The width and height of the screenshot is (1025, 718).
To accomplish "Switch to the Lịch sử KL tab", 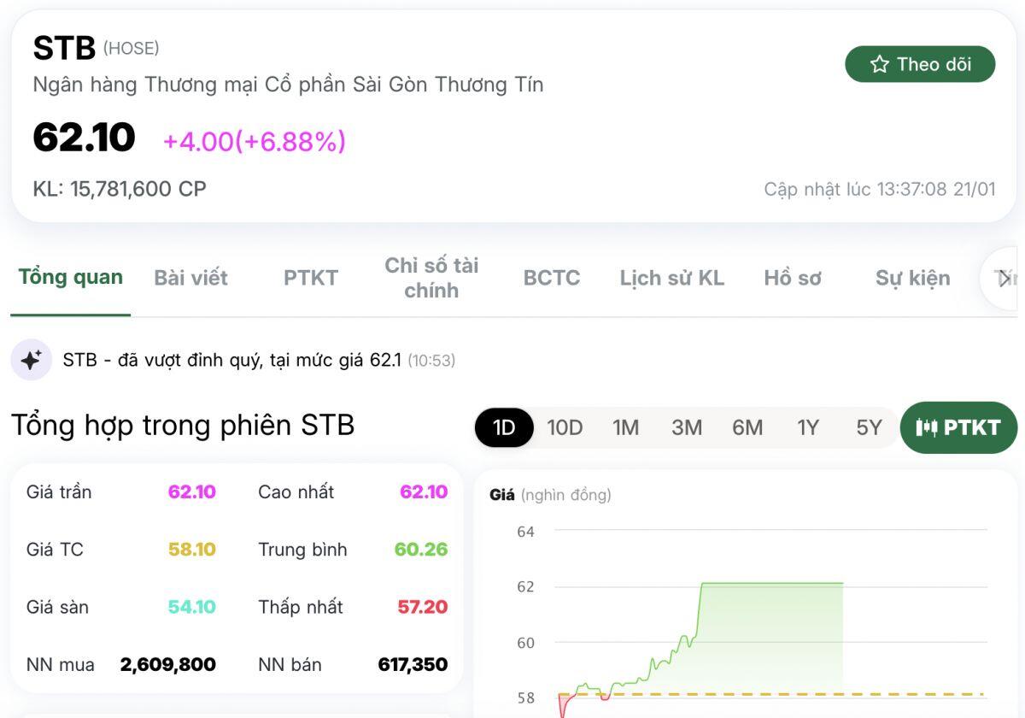I will pyautogui.click(x=671, y=278).
